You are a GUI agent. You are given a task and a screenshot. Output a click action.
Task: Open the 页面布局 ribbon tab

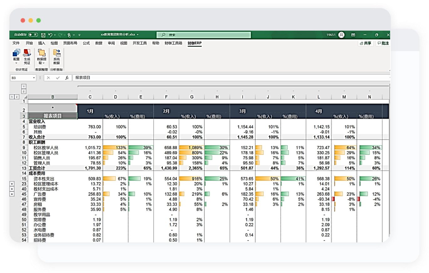coord(70,43)
